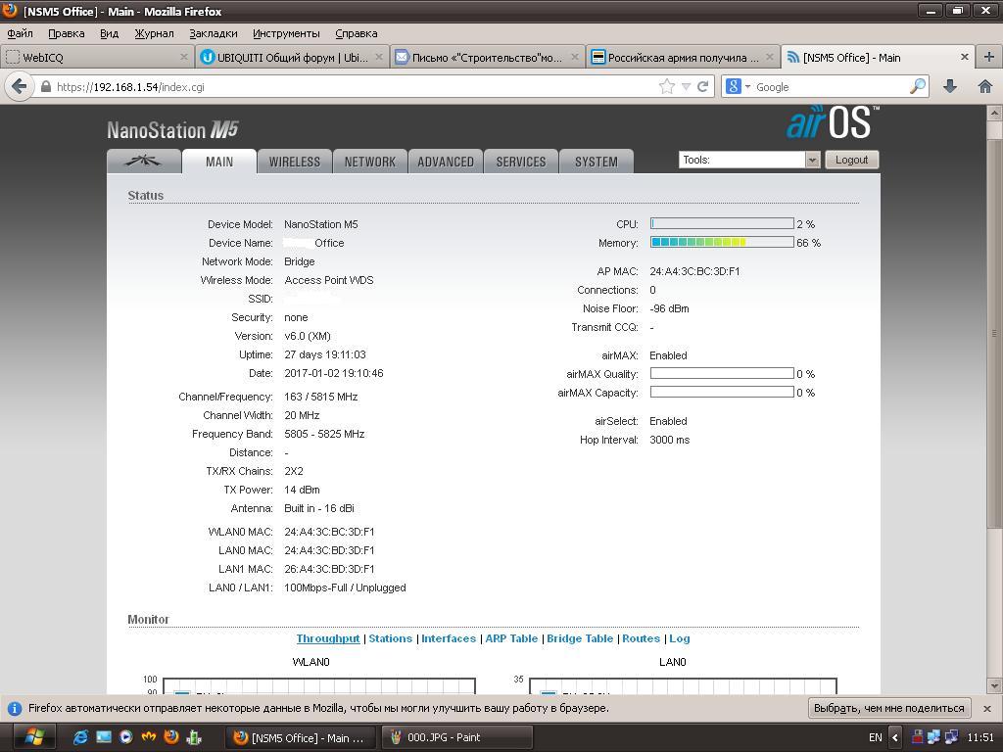The image size is (1003, 752).
Task: Launch Firefox from the quick launch bar
Action: click(170, 736)
